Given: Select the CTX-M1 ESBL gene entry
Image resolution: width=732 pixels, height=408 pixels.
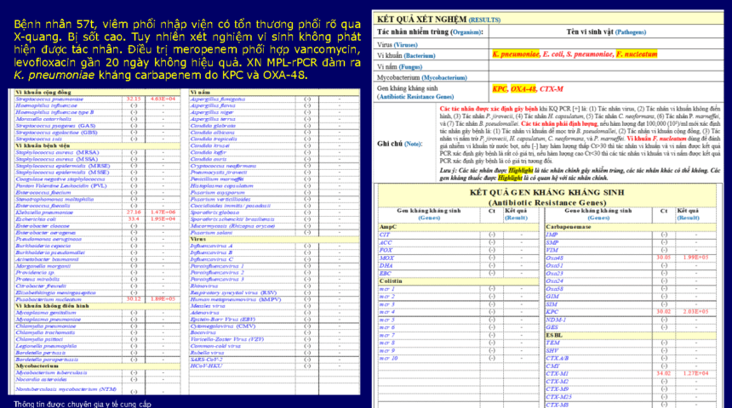Looking at the screenshot, I should [x=558, y=372].
